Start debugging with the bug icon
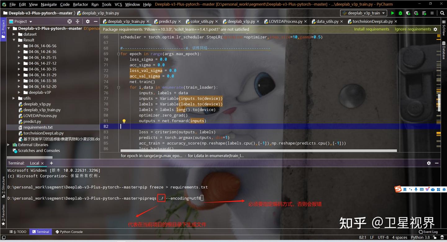This screenshot has height=242, width=447. (x=400, y=13)
